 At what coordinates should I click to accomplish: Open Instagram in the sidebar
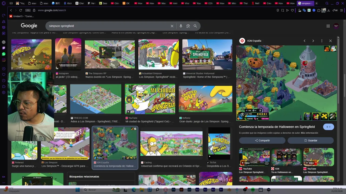(x=4, y=60)
